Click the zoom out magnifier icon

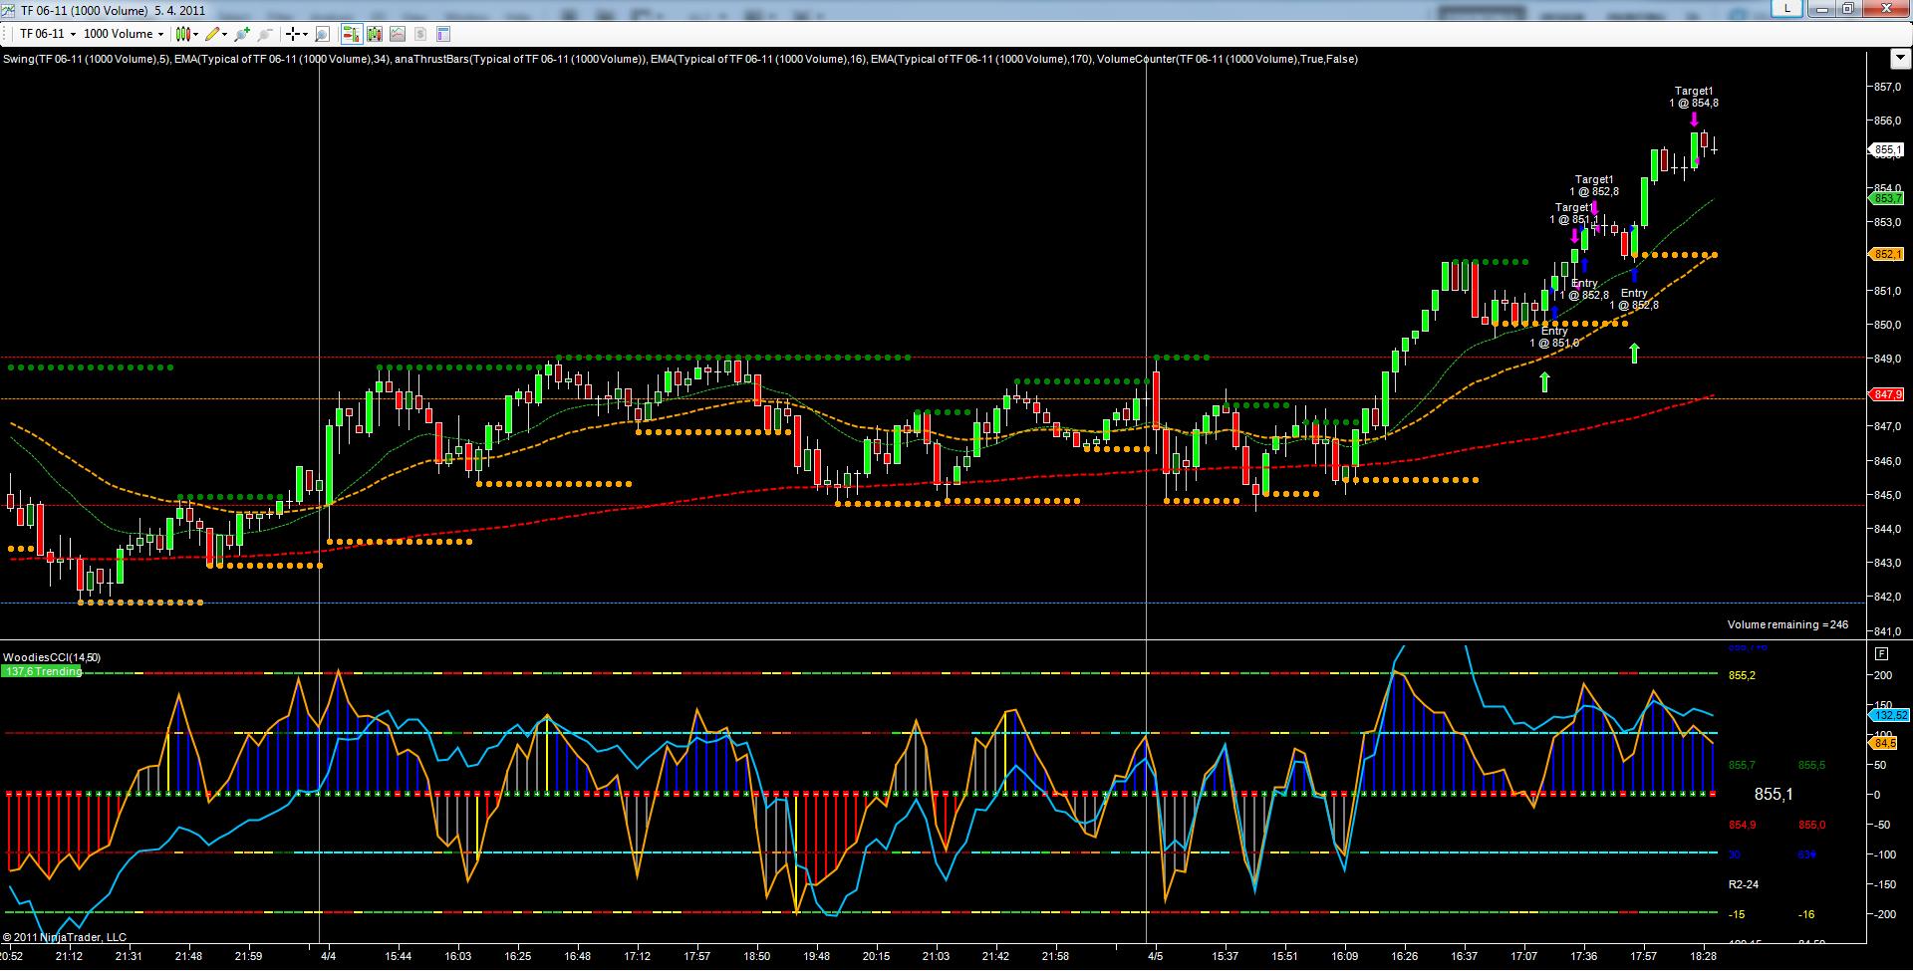[x=265, y=34]
